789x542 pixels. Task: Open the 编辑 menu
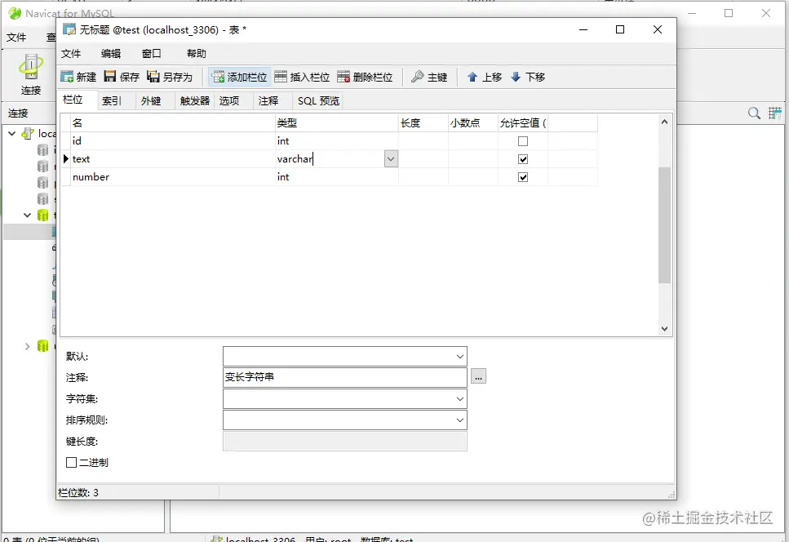point(111,53)
